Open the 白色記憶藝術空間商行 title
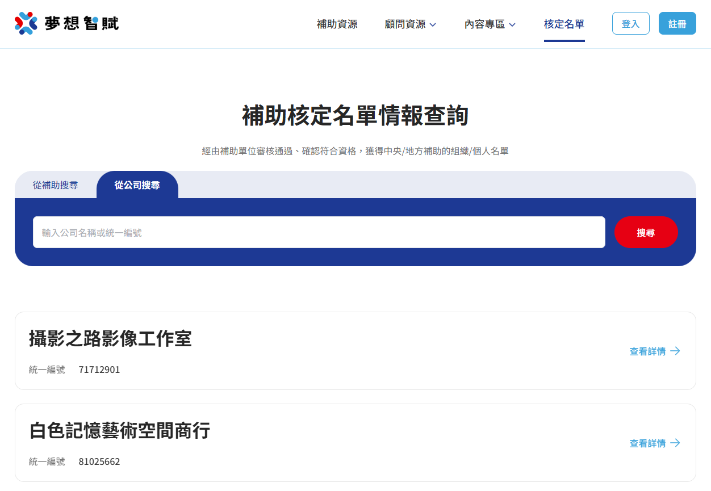711x491 pixels. pyautogui.click(x=119, y=431)
